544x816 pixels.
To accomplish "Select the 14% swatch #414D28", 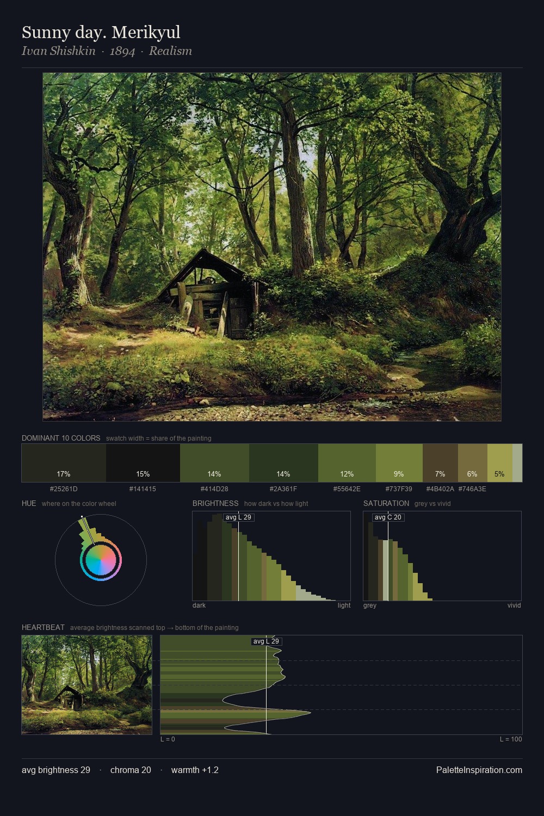I will (x=214, y=463).
